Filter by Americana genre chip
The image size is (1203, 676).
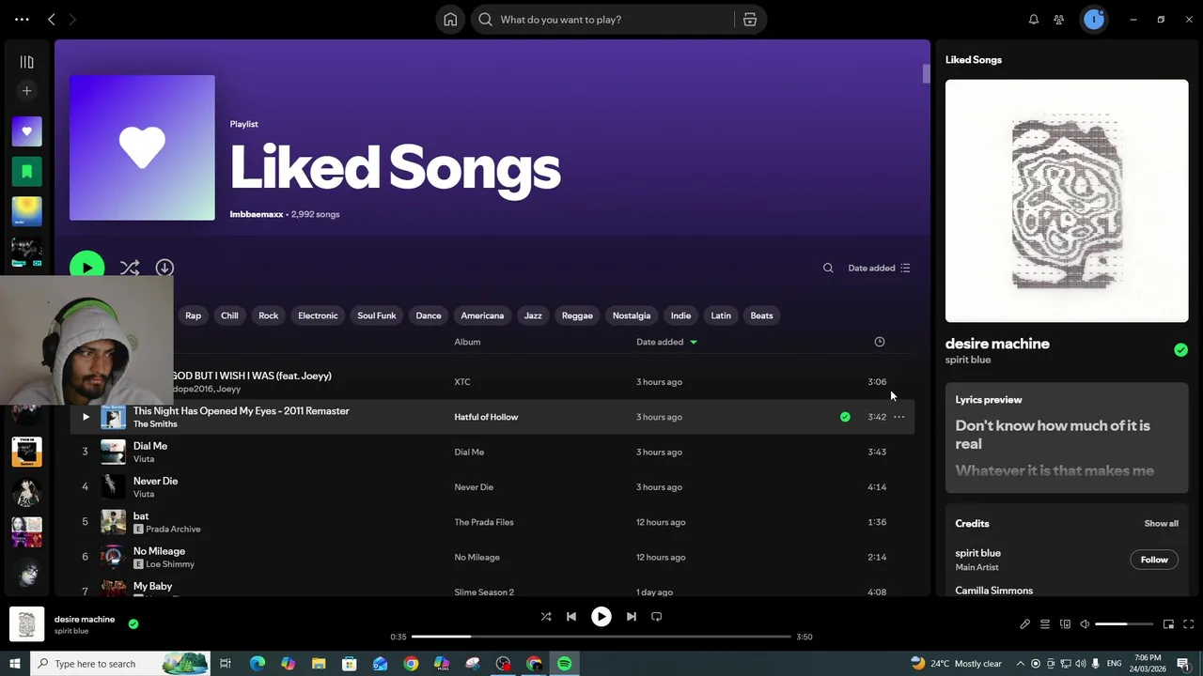(482, 315)
